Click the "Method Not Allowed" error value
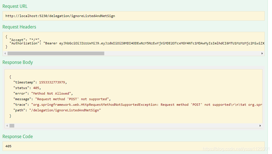272x154 pixels. tap(51, 93)
